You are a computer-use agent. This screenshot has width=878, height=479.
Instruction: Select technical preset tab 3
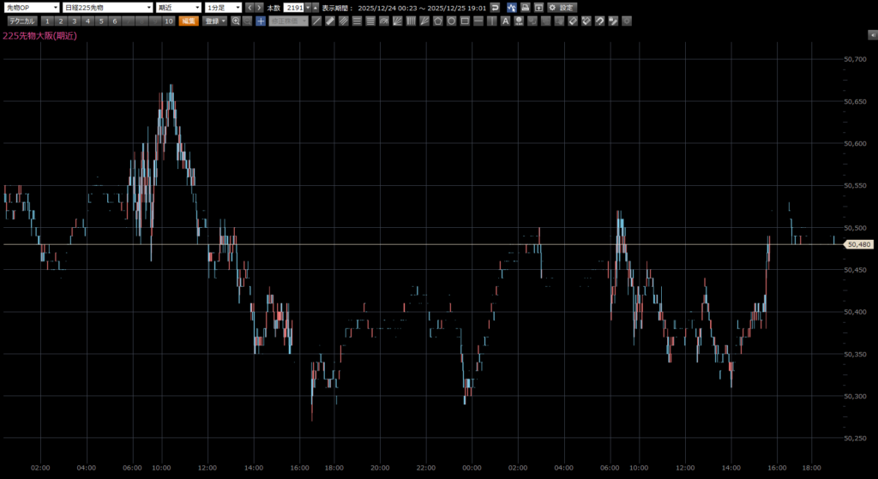74,21
